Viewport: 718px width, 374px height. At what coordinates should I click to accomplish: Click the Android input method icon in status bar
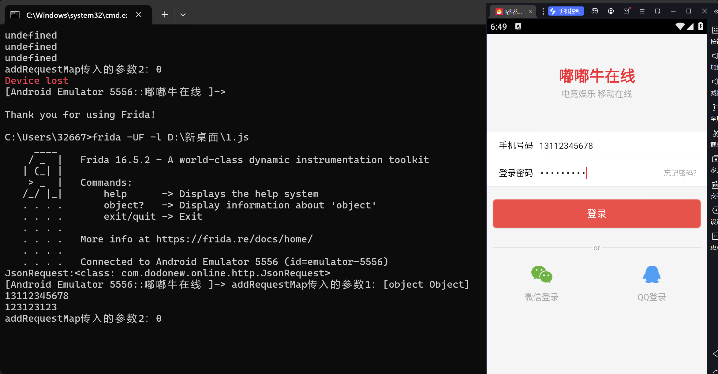518,27
